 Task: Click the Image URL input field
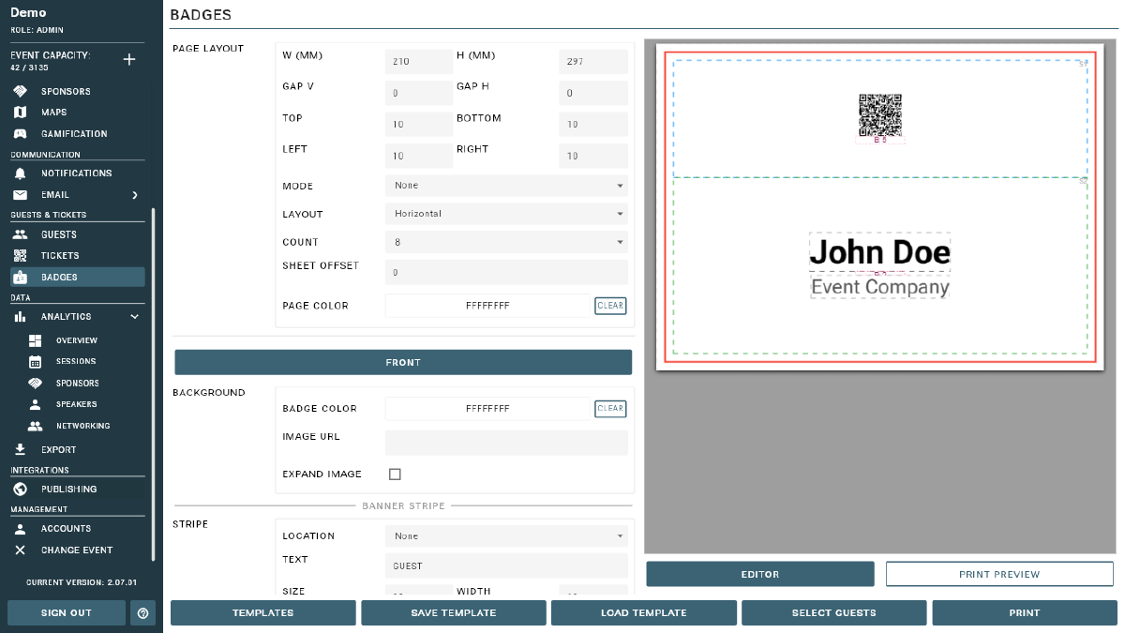click(x=506, y=442)
